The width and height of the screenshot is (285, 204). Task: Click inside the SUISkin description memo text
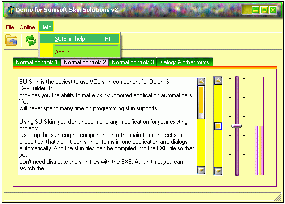pos(108,126)
